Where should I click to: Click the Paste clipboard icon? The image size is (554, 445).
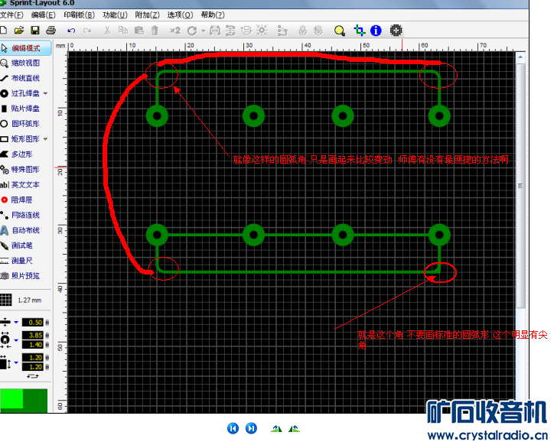139,31
